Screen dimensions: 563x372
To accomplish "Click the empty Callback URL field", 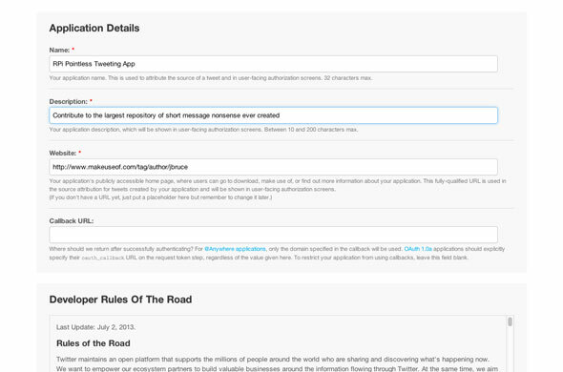I will click(x=273, y=235).
